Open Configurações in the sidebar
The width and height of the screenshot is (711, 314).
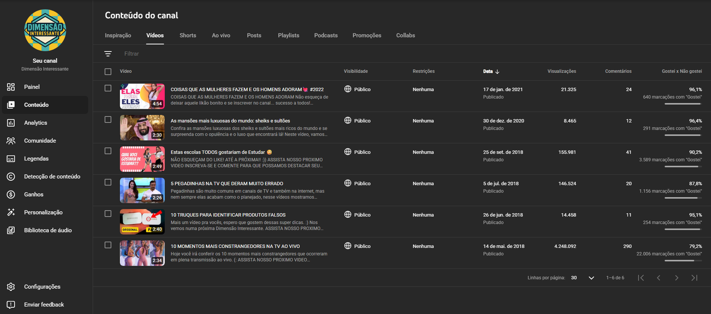point(42,287)
